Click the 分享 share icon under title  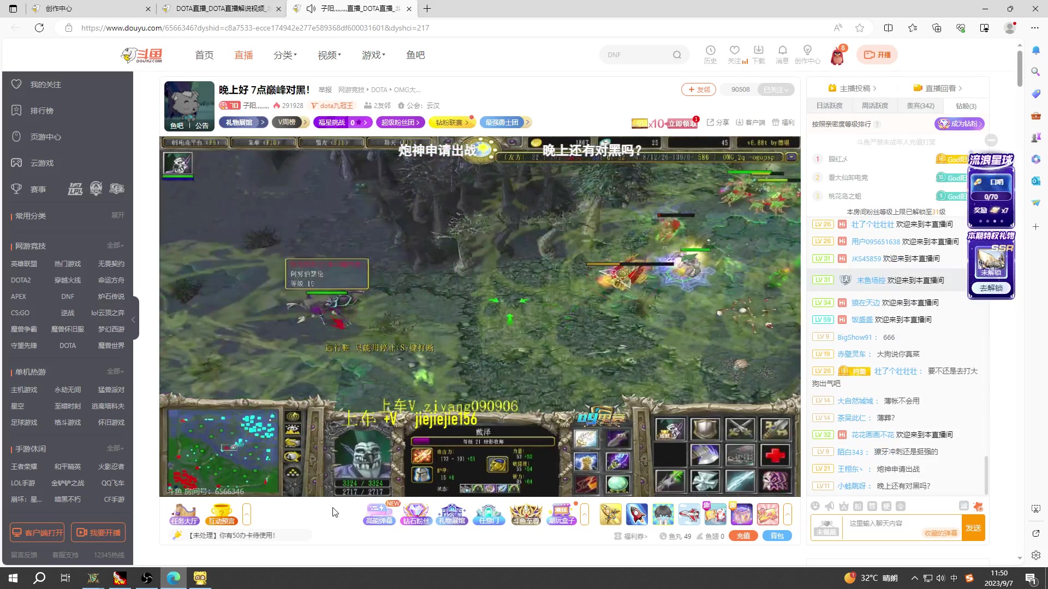(718, 123)
